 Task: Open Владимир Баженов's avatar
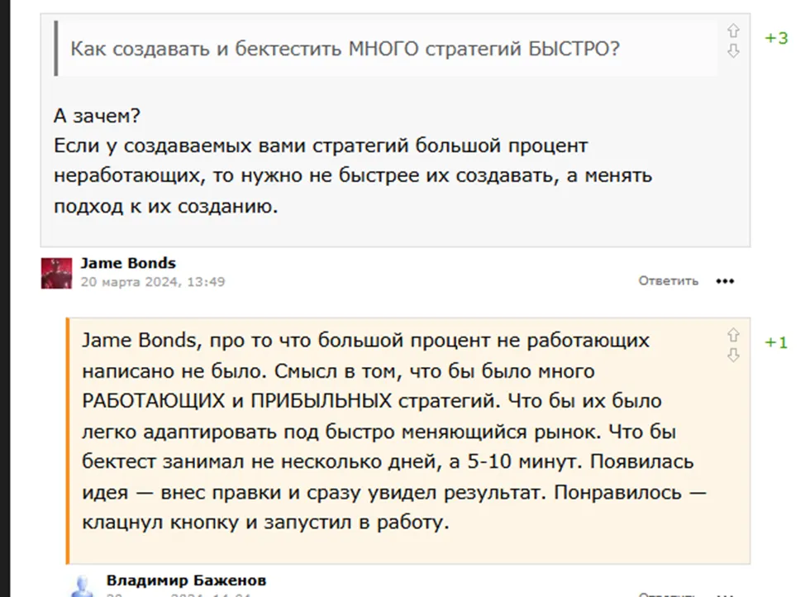pyautogui.click(x=82, y=587)
